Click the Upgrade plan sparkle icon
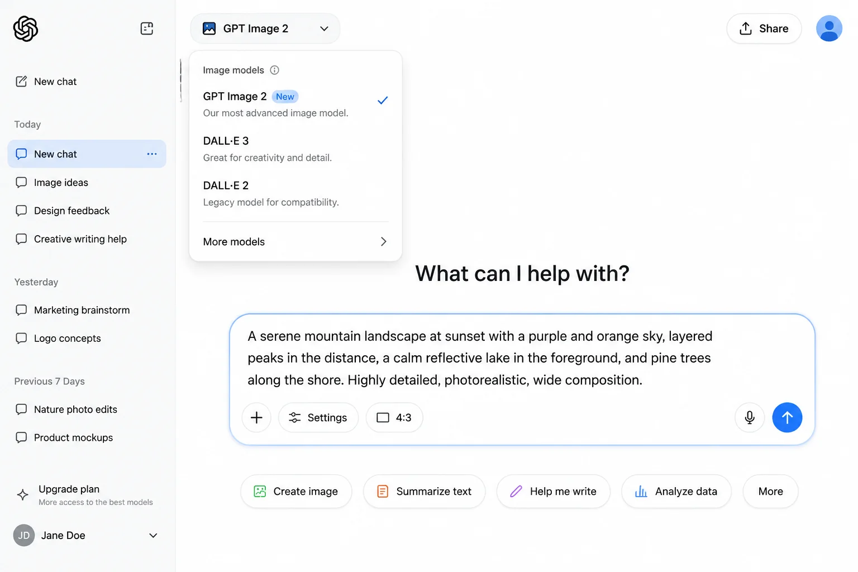Screen dimensions: 858x572 23,495
